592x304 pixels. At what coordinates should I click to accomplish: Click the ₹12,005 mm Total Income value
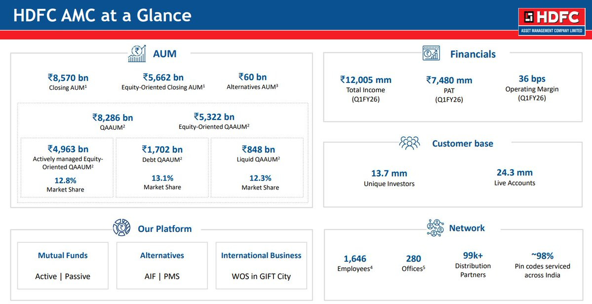[x=365, y=79]
